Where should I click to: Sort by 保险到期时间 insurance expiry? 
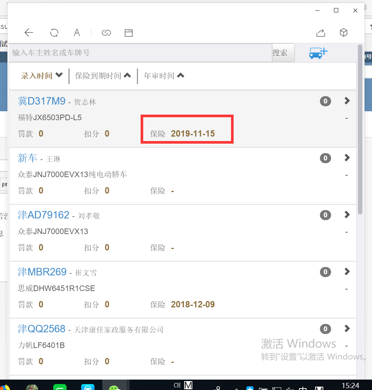pos(103,76)
